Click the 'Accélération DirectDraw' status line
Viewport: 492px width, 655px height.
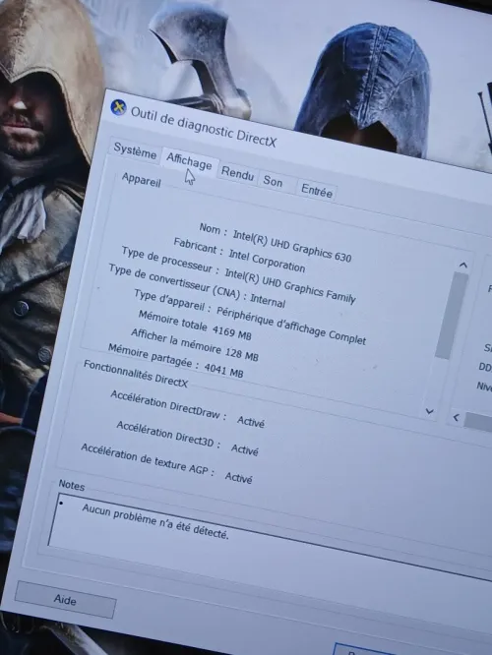pyautogui.click(x=187, y=410)
